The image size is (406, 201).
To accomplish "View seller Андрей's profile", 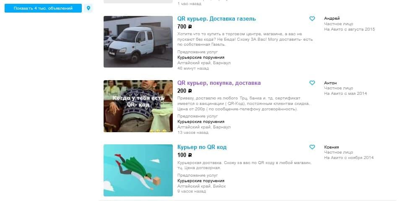I will coord(332,18).
